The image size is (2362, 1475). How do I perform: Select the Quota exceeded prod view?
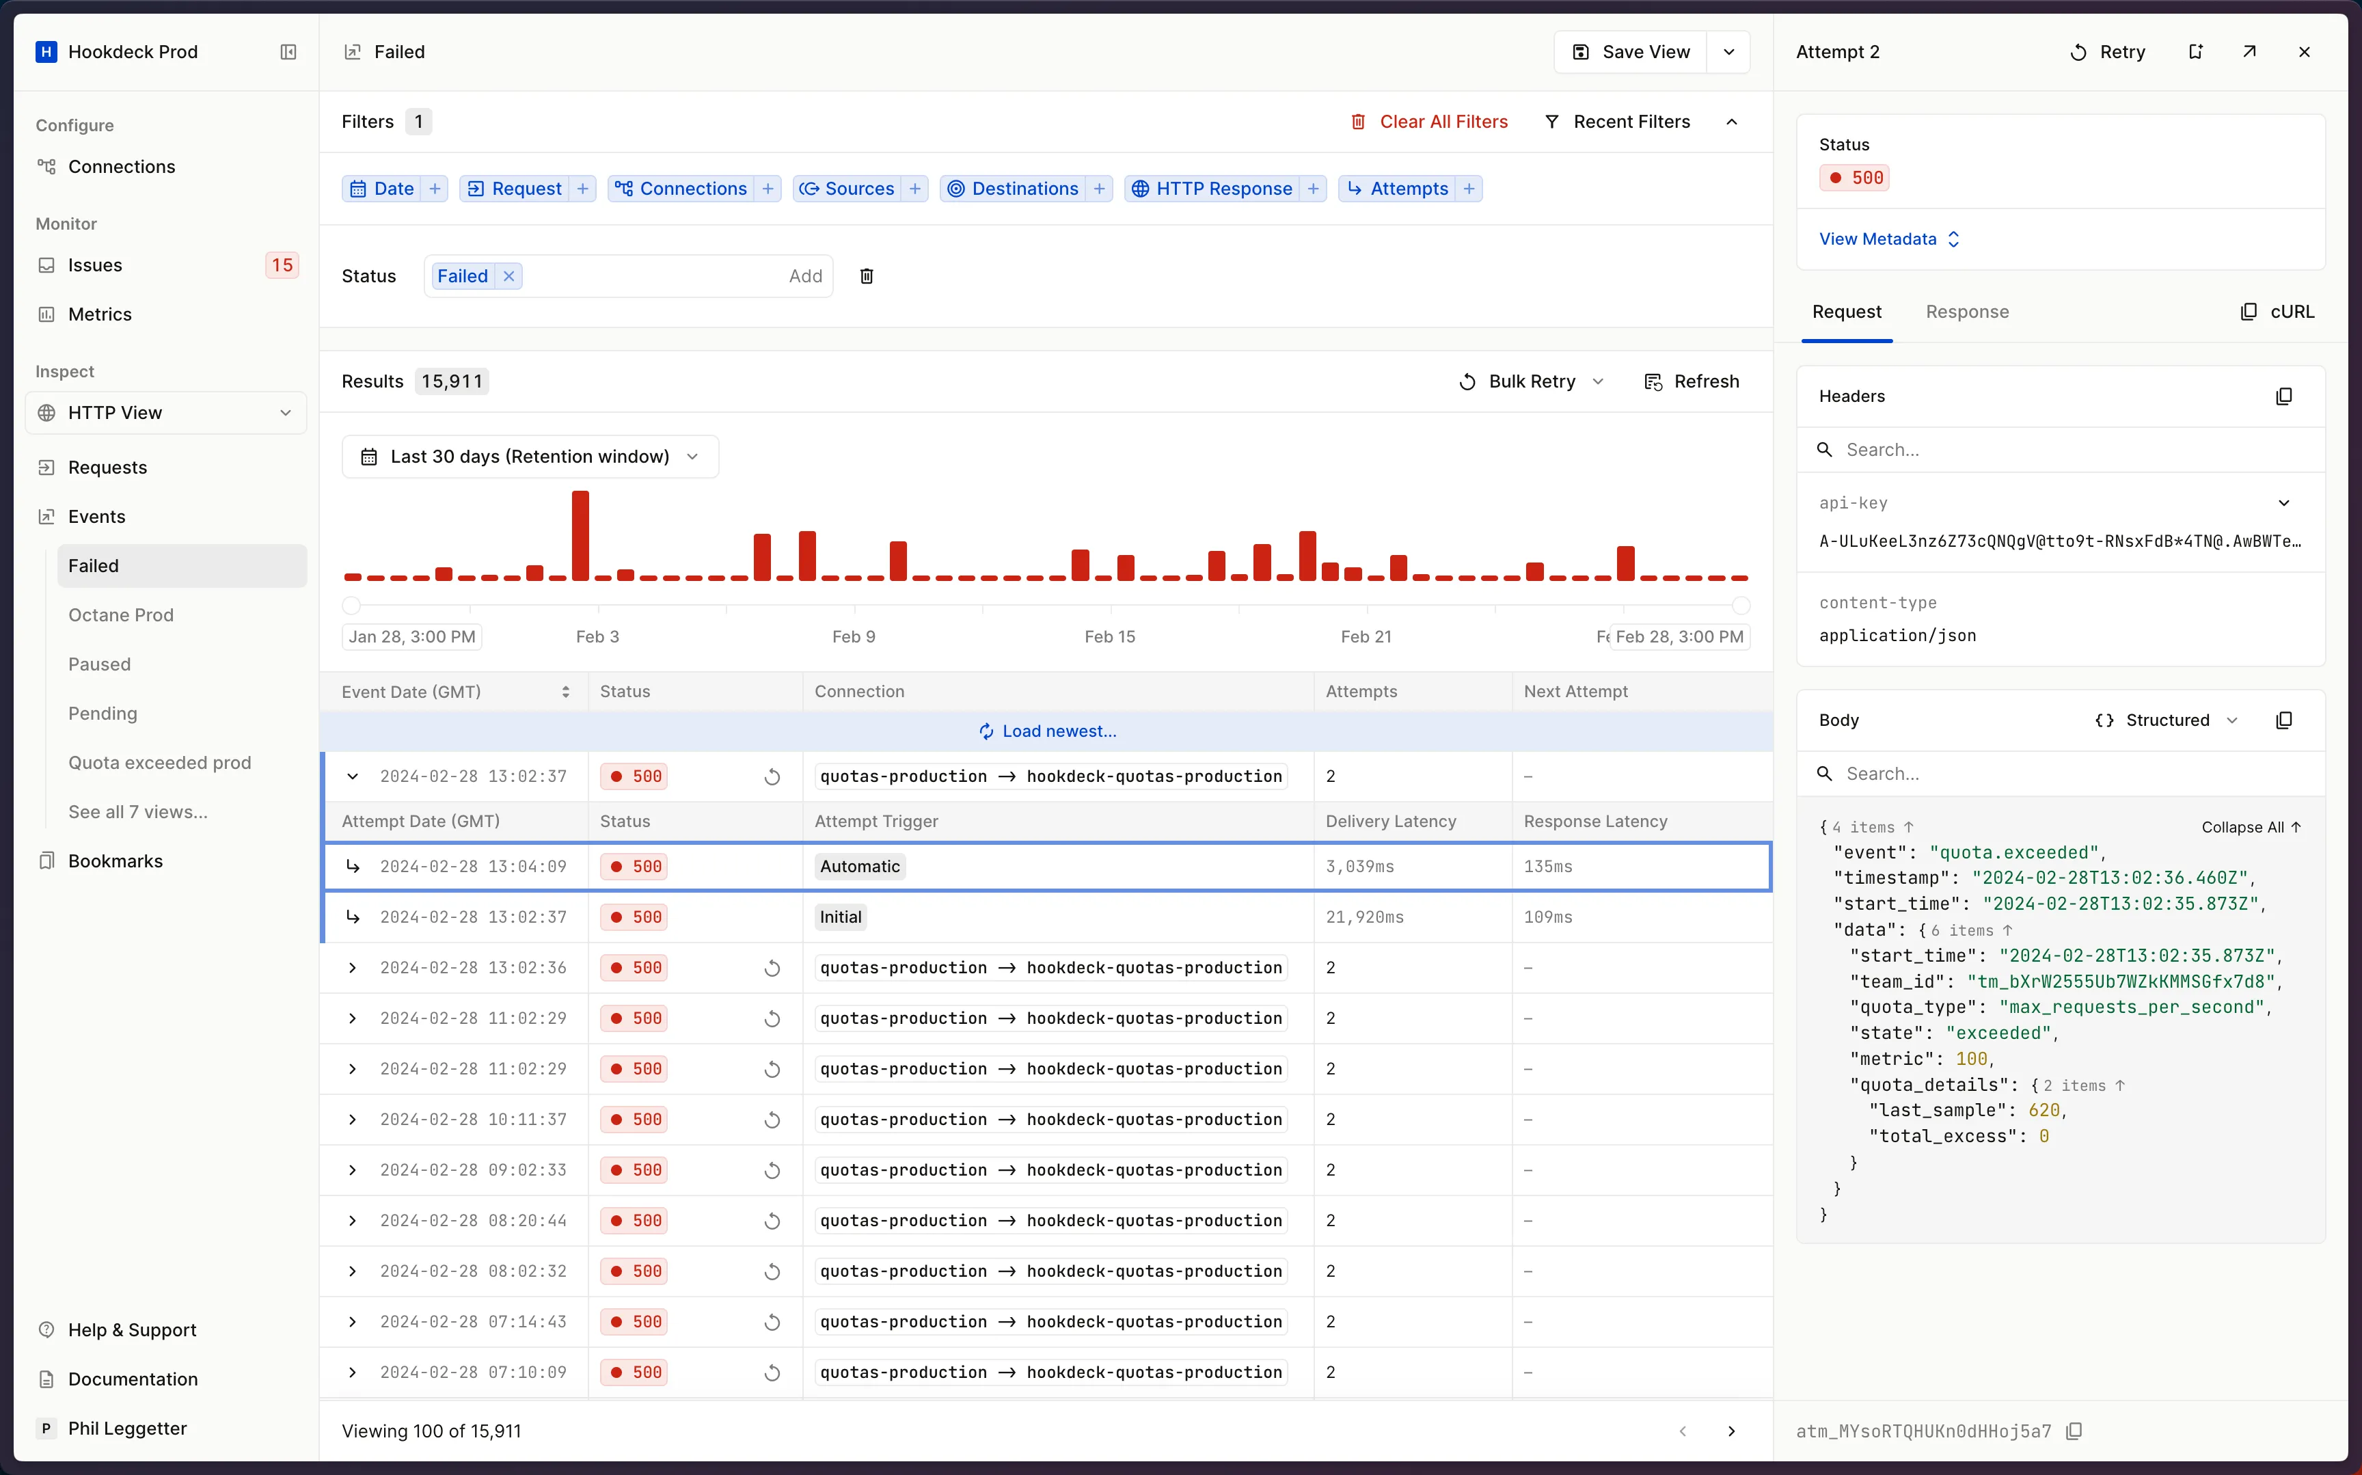pos(159,762)
